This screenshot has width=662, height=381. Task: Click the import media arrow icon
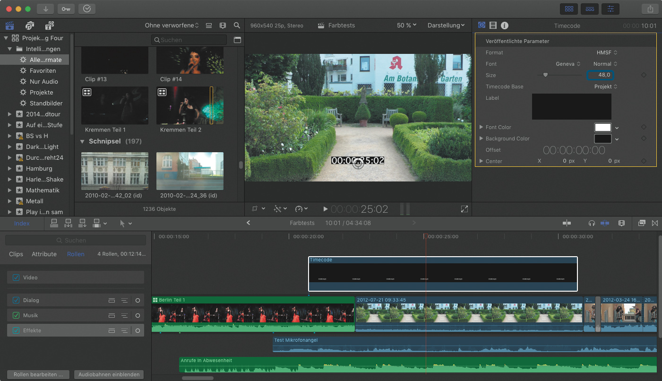click(45, 9)
